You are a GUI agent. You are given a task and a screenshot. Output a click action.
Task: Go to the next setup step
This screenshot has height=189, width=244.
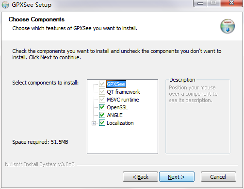click(x=177, y=177)
